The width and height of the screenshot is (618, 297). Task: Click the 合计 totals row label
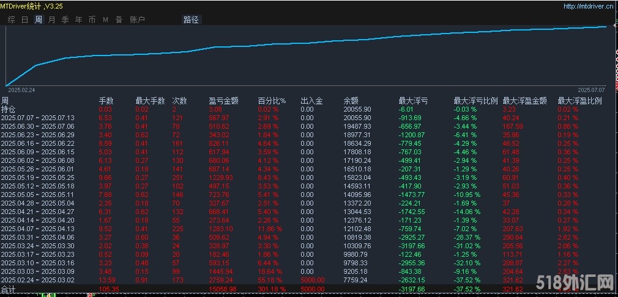pos(8,289)
